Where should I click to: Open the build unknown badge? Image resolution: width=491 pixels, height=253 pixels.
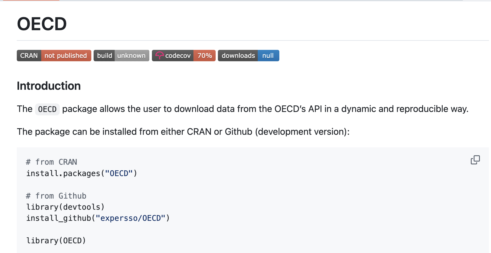point(121,56)
